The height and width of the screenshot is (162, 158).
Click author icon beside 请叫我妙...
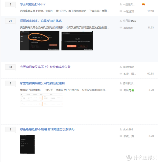click(121, 83)
